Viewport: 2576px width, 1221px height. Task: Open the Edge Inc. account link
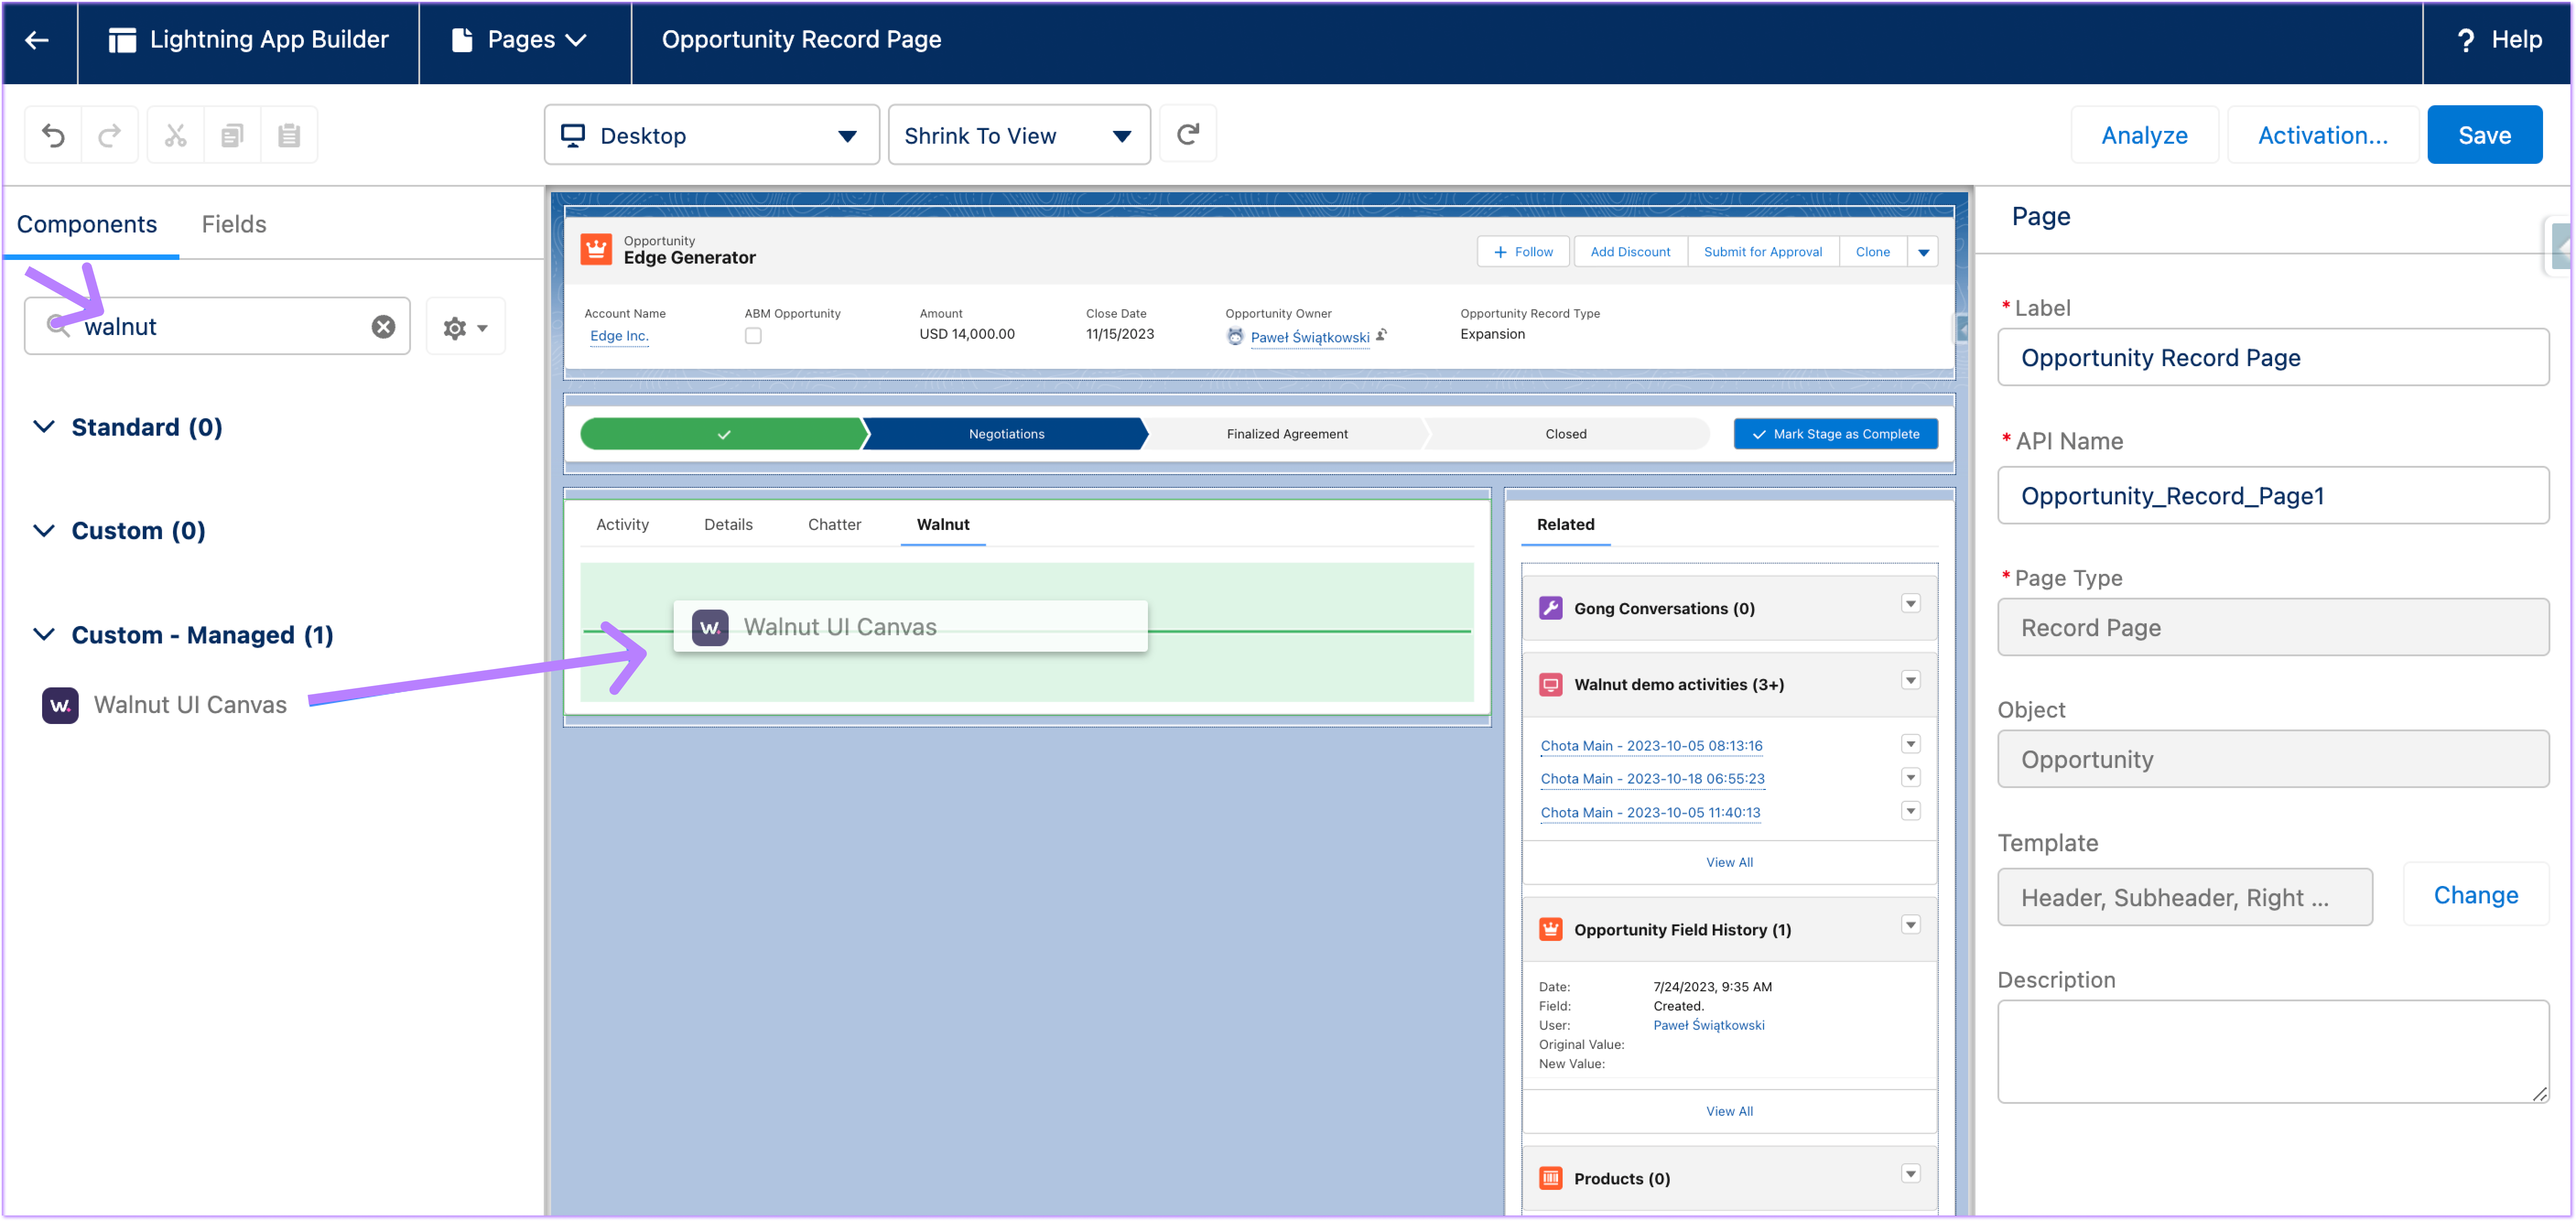click(619, 336)
